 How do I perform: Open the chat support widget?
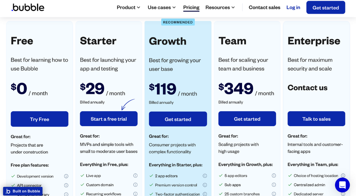[x=342, y=185]
